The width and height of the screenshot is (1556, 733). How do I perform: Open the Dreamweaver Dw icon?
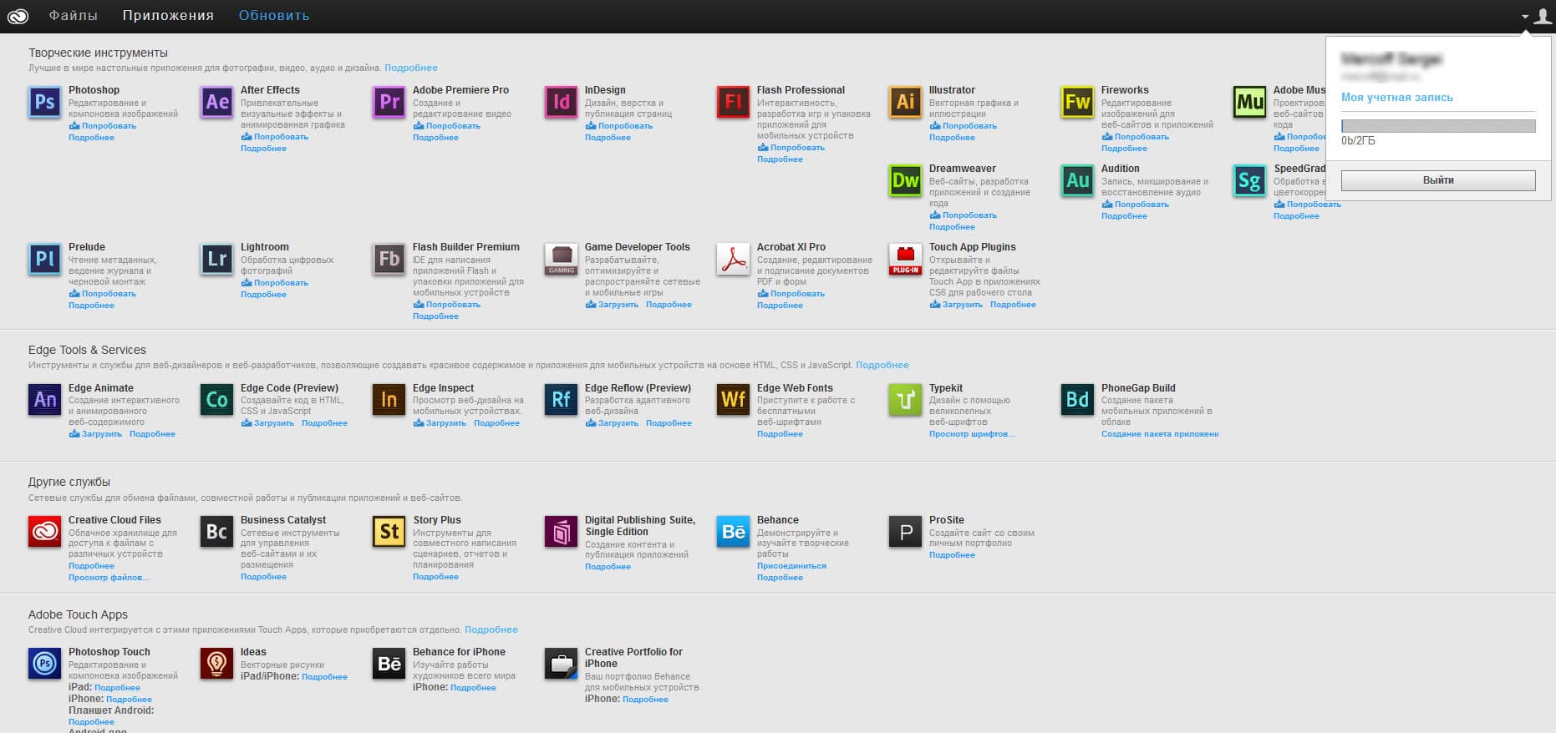pos(905,180)
